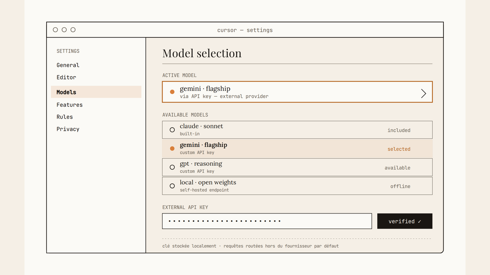The image size is (490, 275).
Task: Click the 'offline' status label
Action: 400,186
